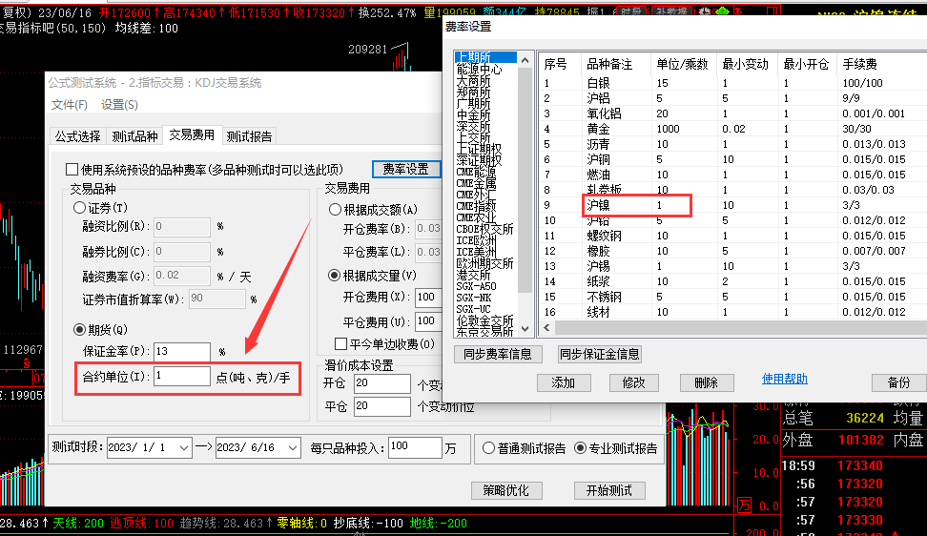Select the 证券(T) radio button
This screenshot has height=536, width=927.
79,208
